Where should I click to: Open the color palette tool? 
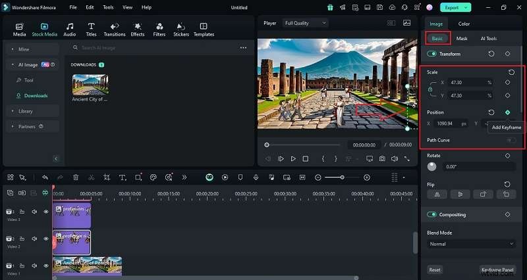tap(153, 177)
